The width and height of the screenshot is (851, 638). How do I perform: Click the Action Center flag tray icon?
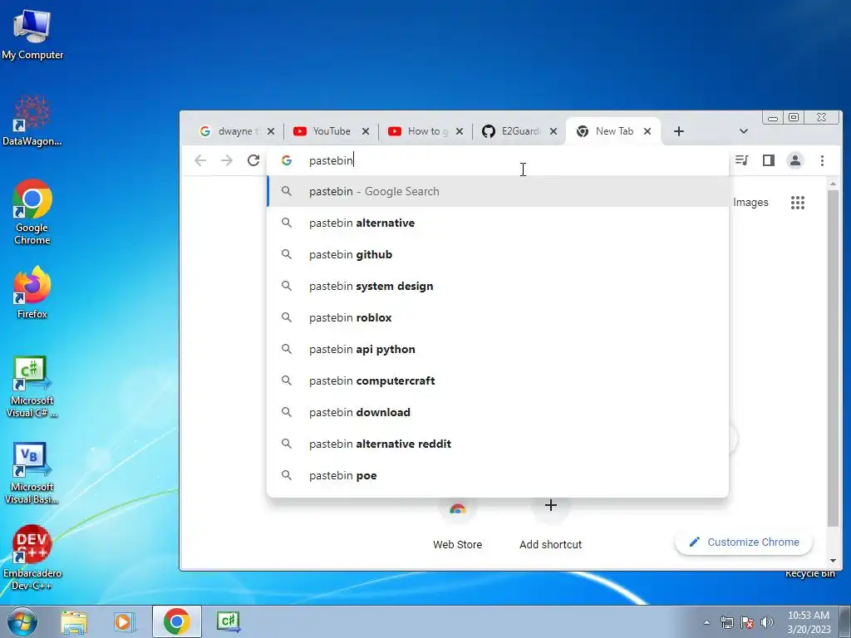click(747, 622)
